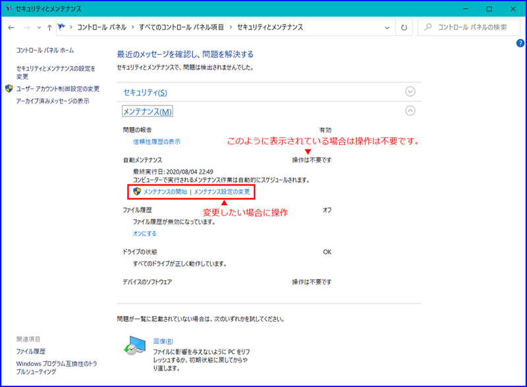Click the flag icon in the address bar
The image size is (527, 387).
61,27
